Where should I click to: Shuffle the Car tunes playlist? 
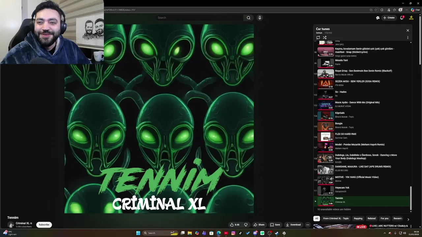[325, 38]
